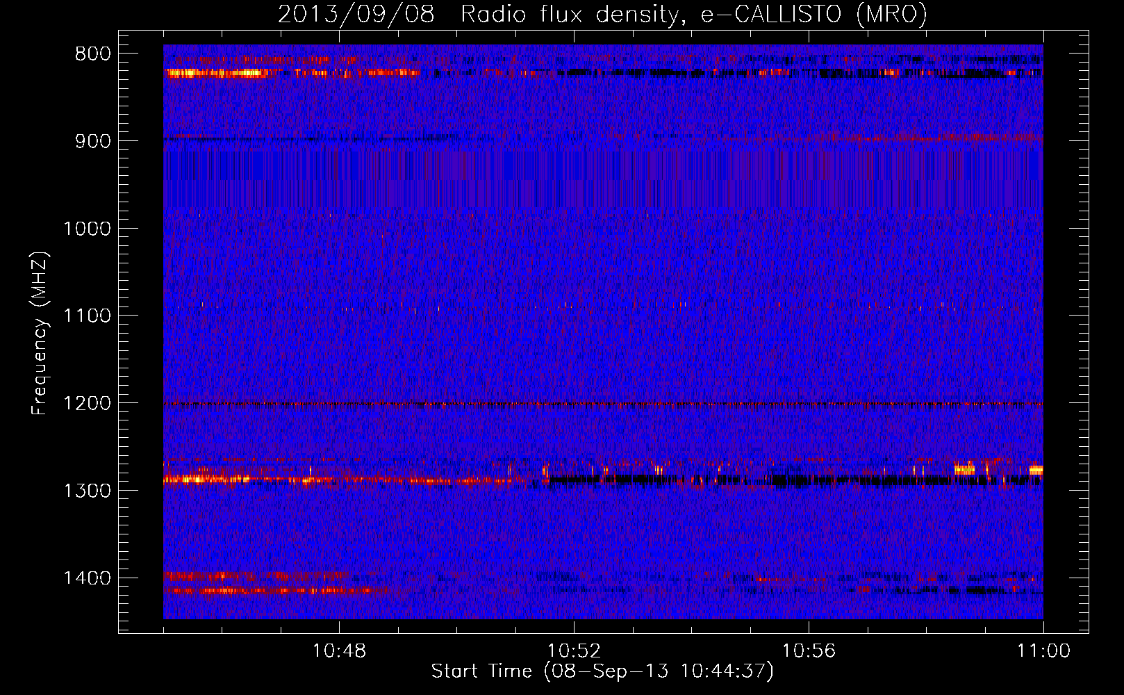Click the "Start Time (08-Sep-13 10:44:37)" label
Screen dimensions: 1124x695
point(602,671)
